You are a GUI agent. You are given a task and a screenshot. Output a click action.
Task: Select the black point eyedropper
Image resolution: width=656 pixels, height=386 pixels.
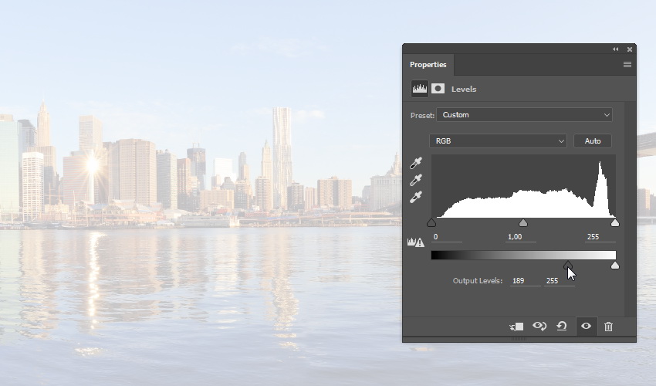[x=416, y=163]
